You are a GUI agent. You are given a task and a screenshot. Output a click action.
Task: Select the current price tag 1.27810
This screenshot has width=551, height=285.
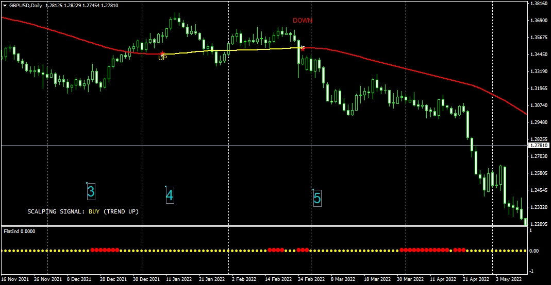[x=539, y=145]
